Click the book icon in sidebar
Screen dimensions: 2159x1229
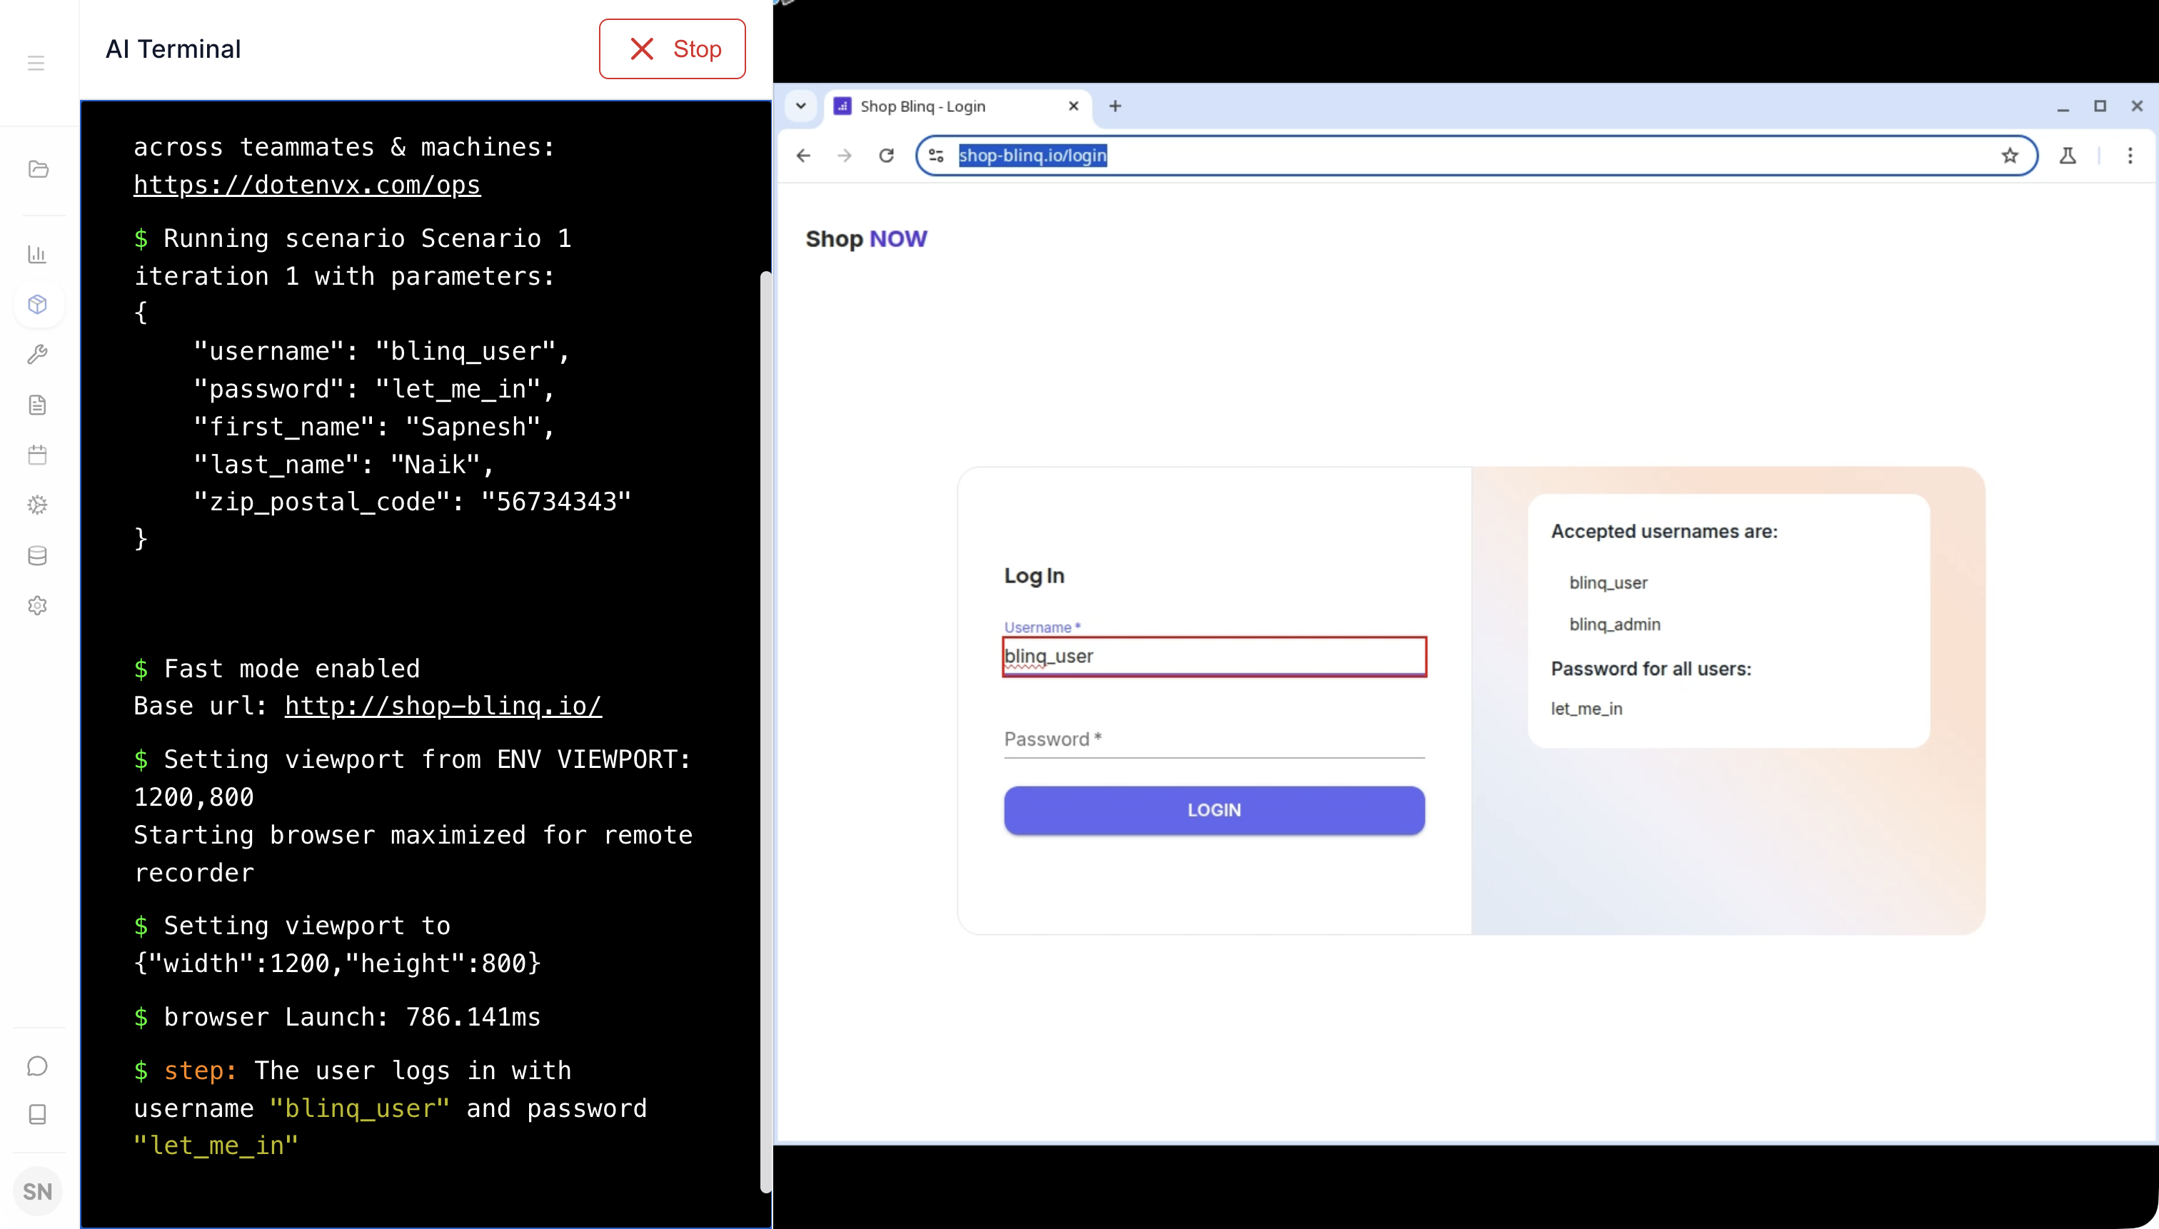coord(37,1114)
